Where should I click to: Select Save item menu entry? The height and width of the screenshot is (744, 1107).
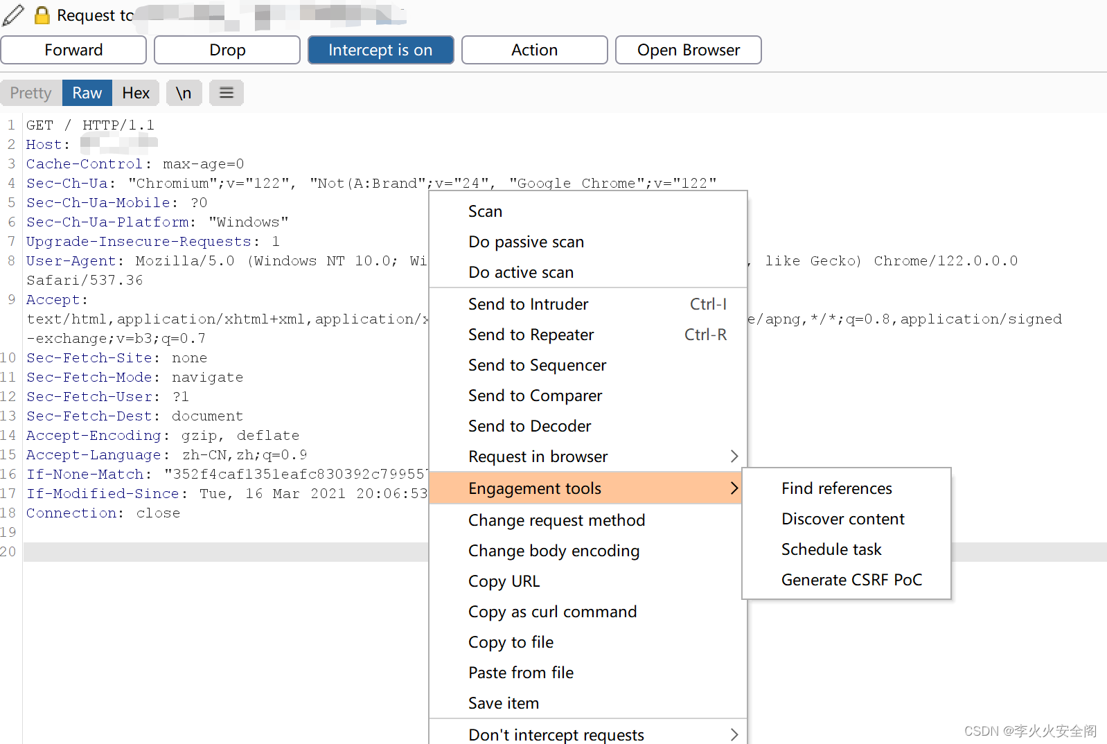(x=588, y=703)
